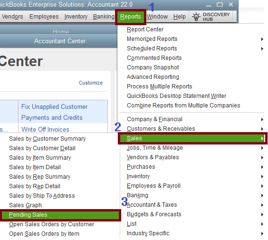Screen dimensions: 268x240
Task: Click the Customize link in Accountant Center
Action: coord(91,83)
